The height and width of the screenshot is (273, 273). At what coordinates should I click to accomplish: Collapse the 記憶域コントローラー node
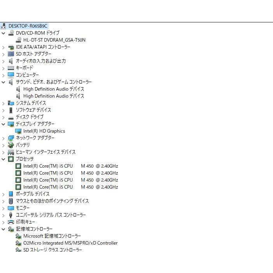(3, 229)
